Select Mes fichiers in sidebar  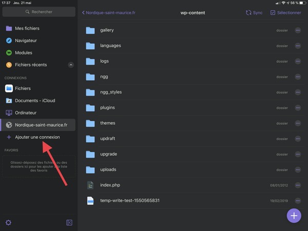27,28
